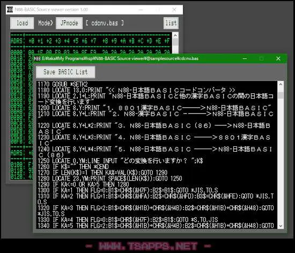Viewport: 295px width, 253px height.
Task: Close the N88-BASIC Source viewer window
Action: point(174,10)
